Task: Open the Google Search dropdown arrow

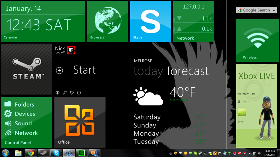Action: point(274,10)
